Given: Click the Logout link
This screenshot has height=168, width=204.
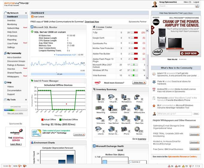Looking at the screenshot, I should pos(196,2).
